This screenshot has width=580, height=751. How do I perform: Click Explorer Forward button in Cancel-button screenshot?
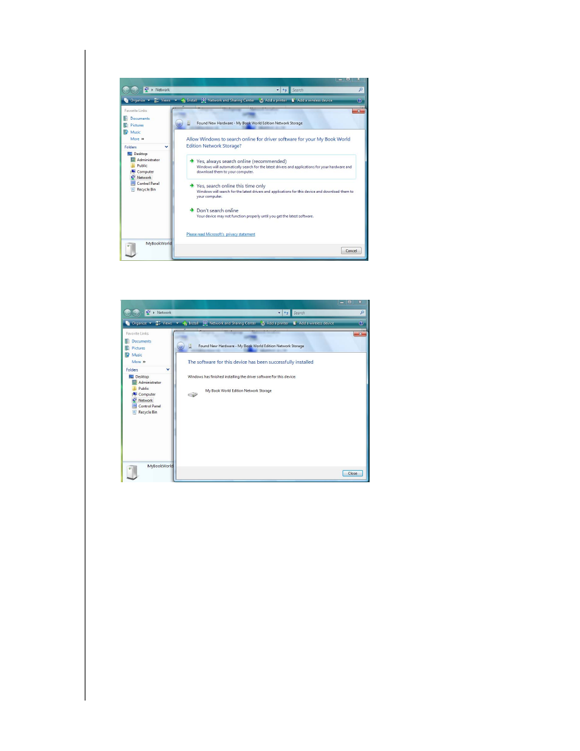135,90
